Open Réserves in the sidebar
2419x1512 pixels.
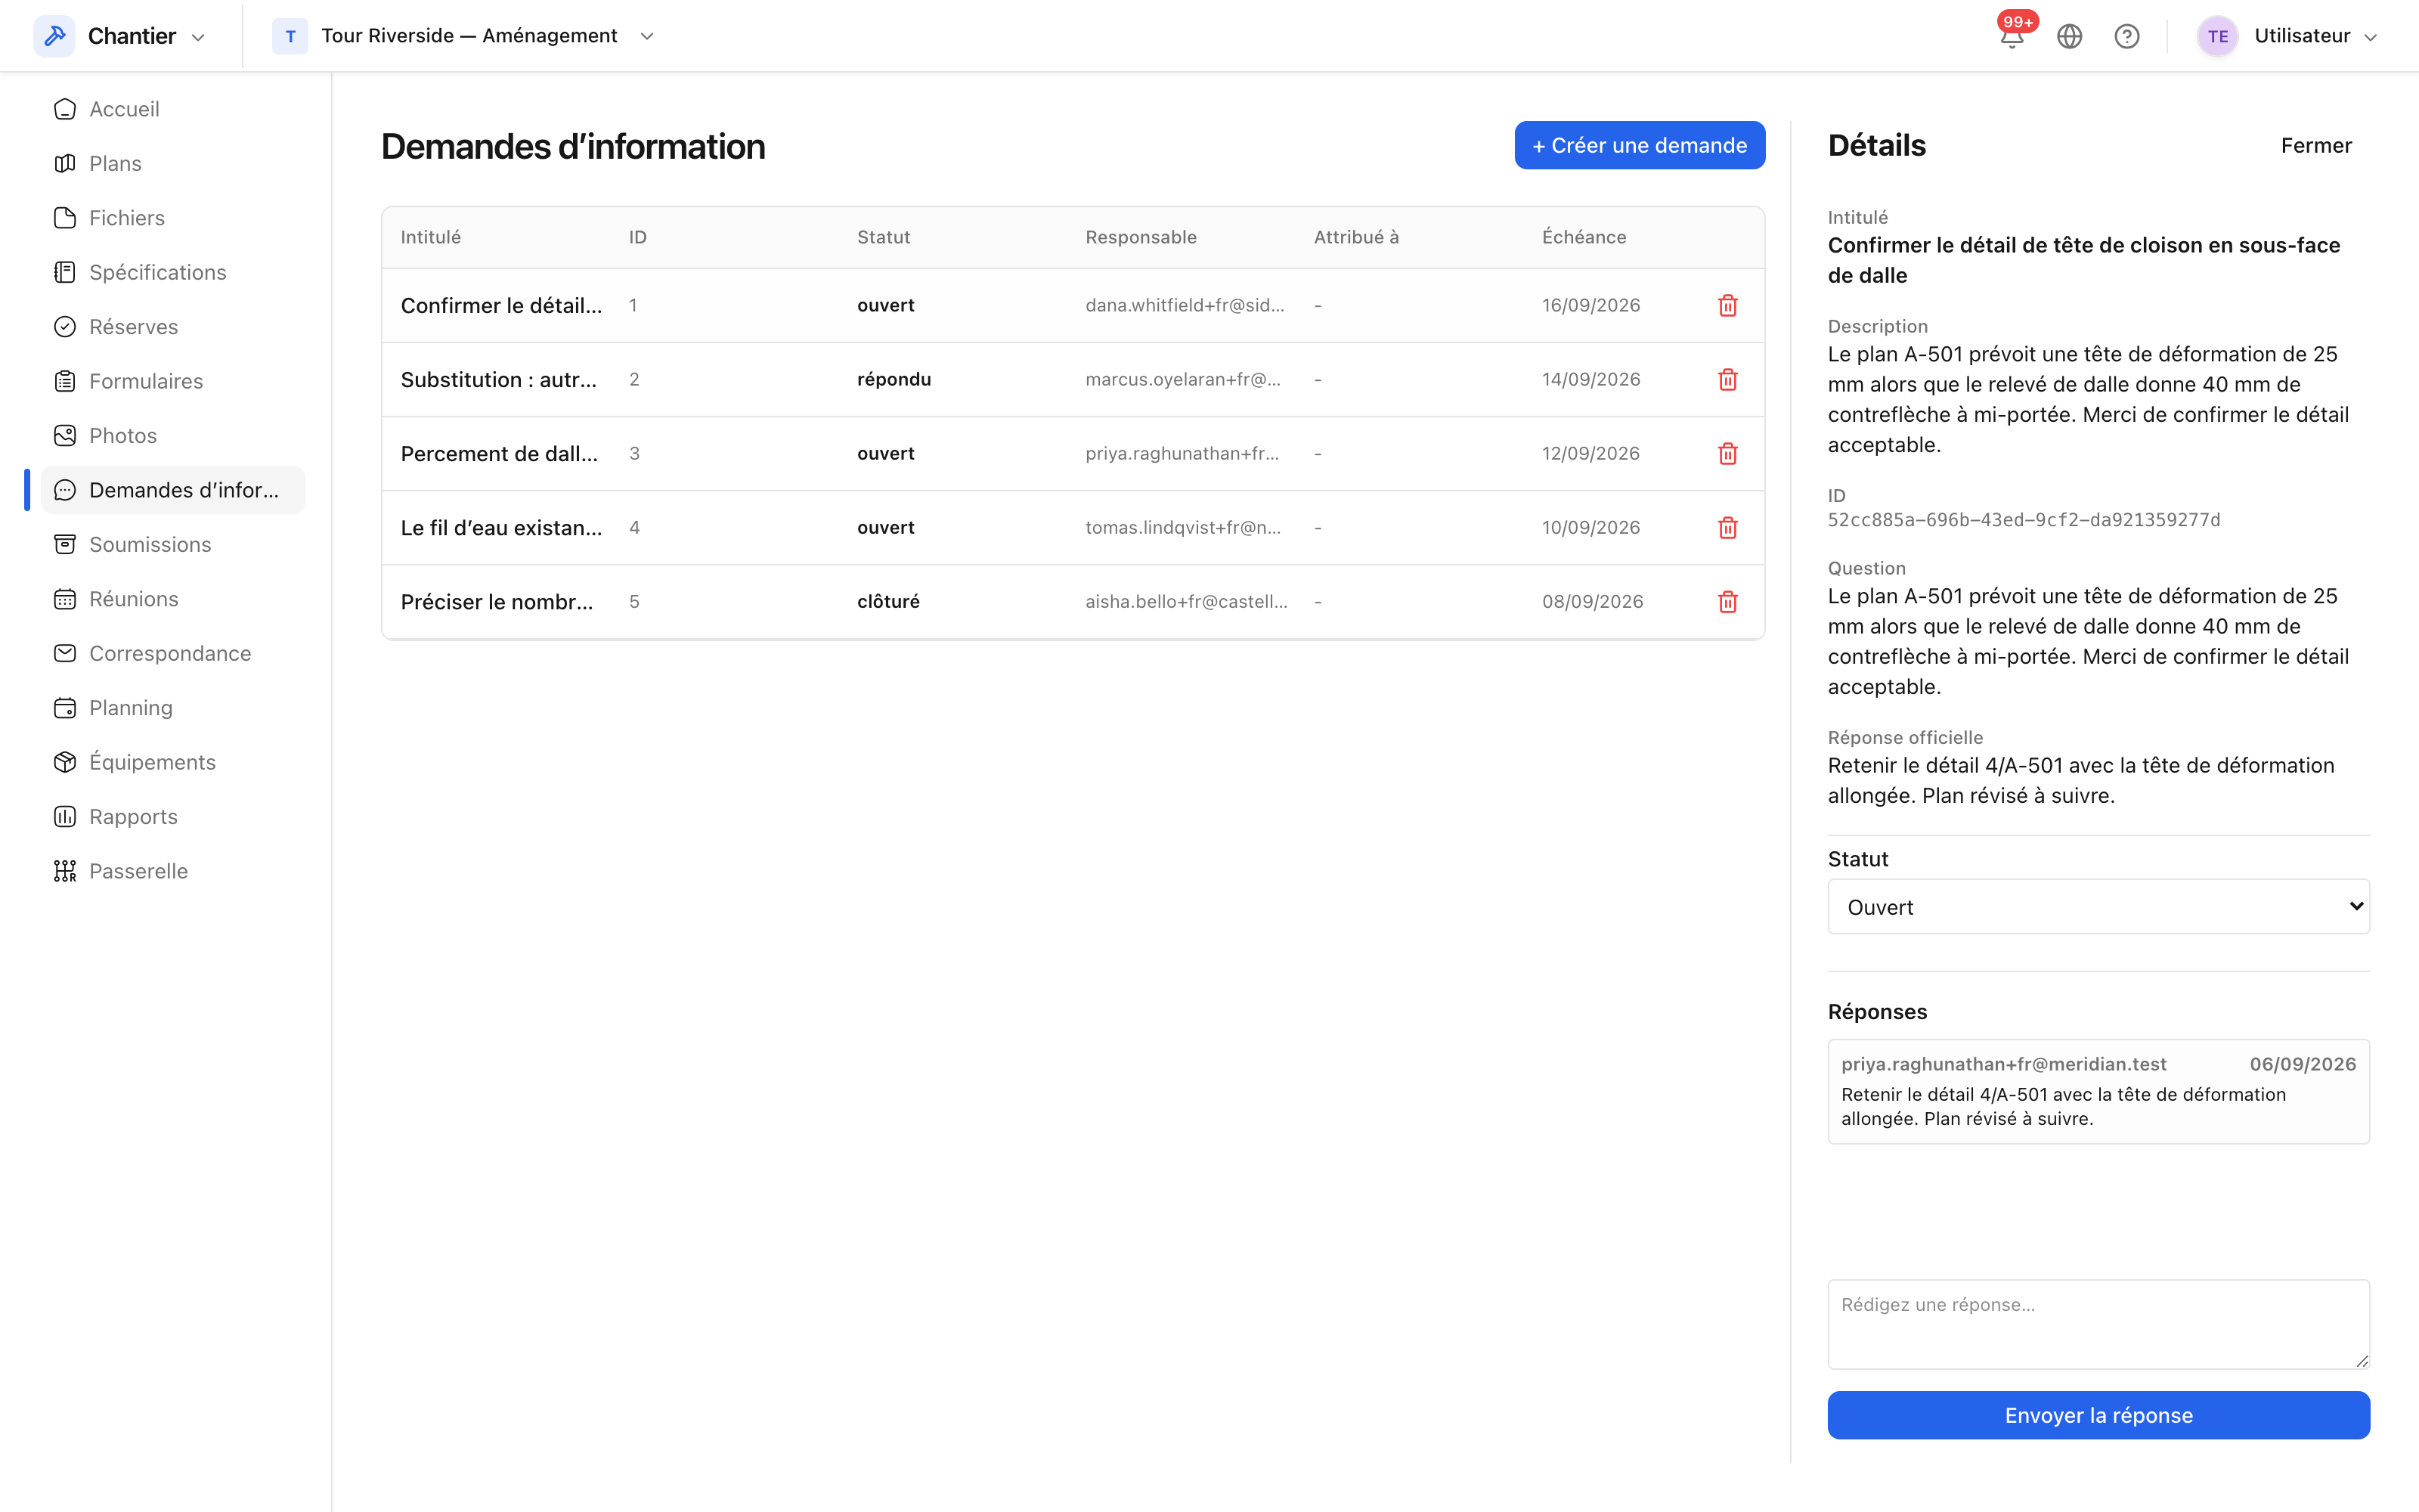tap(172, 327)
